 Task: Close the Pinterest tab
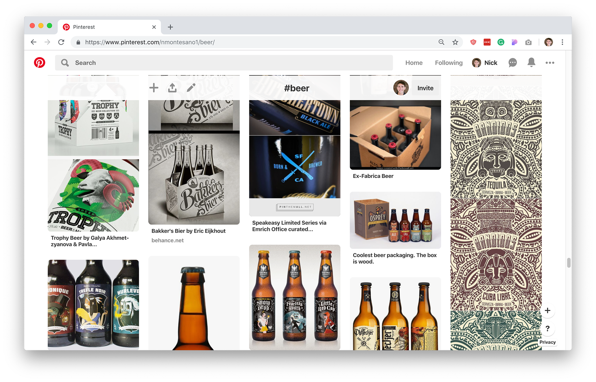(x=154, y=27)
